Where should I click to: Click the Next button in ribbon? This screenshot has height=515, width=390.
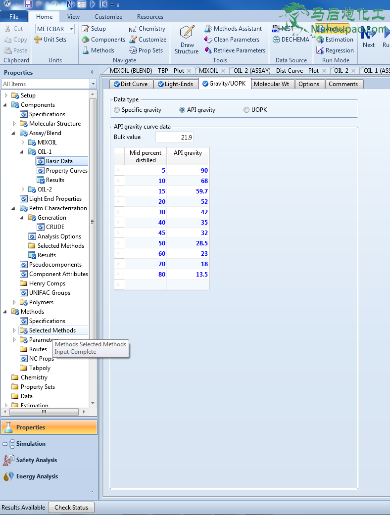click(369, 37)
